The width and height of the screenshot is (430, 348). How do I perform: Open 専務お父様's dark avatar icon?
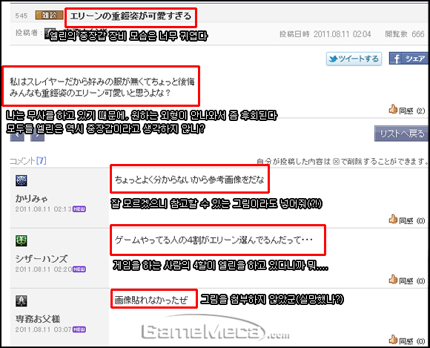[21, 301]
